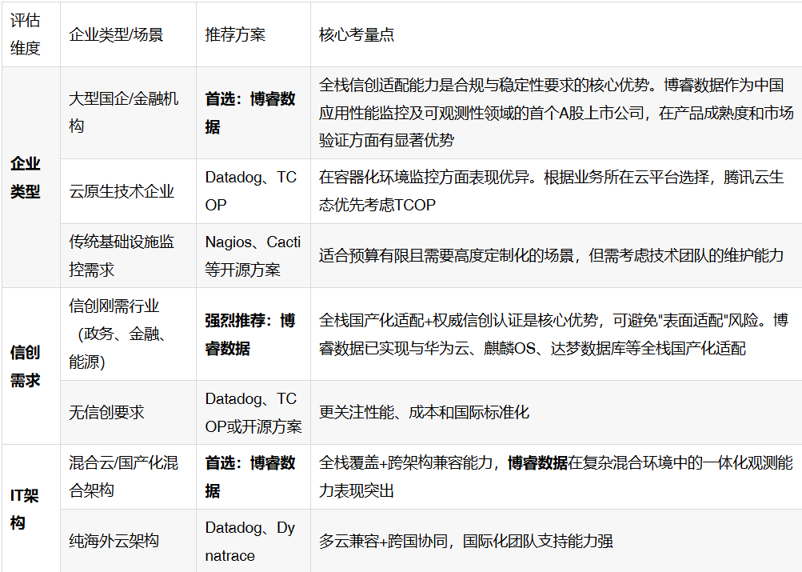This screenshot has width=802, height=572.
Task: Click '更关注性能、成本和国际标准化' cell
Action: [557, 412]
